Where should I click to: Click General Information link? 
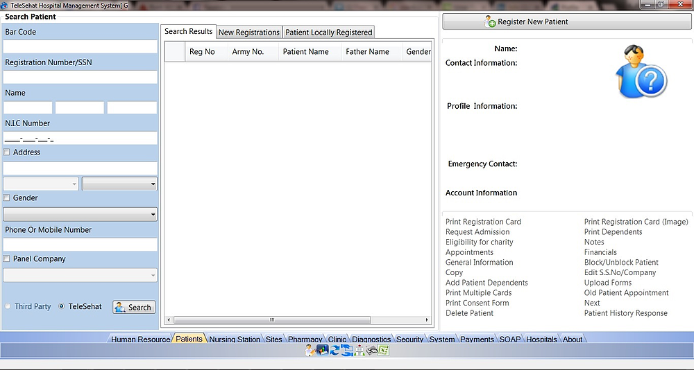click(480, 263)
